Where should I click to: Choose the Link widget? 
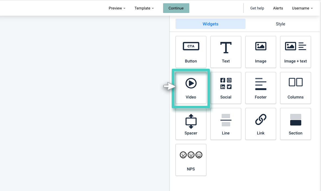tap(261, 124)
